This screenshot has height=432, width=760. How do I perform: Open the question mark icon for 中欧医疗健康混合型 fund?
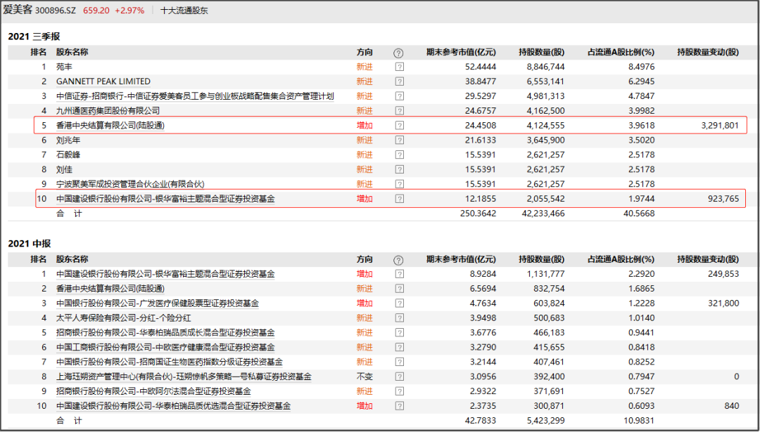400,347
